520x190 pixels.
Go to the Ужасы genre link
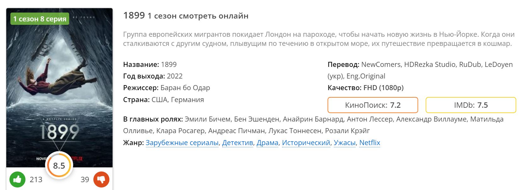coord(345,143)
